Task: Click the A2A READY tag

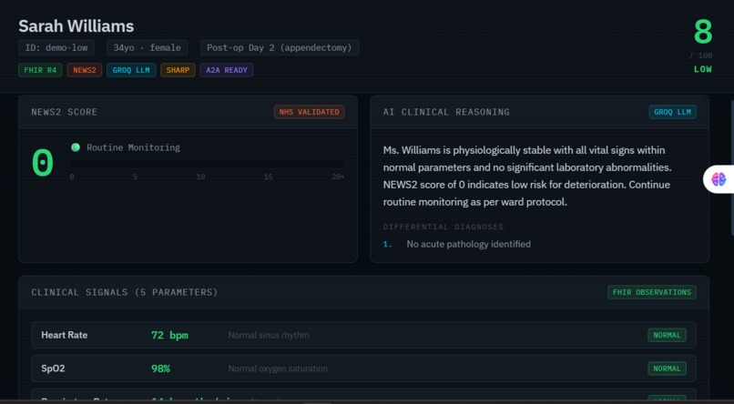Action: tap(227, 70)
